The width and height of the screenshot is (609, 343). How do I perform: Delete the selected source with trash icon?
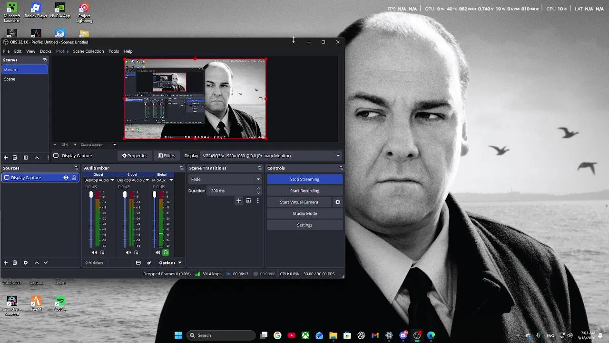pyautogui.click(x=15, y=262)
